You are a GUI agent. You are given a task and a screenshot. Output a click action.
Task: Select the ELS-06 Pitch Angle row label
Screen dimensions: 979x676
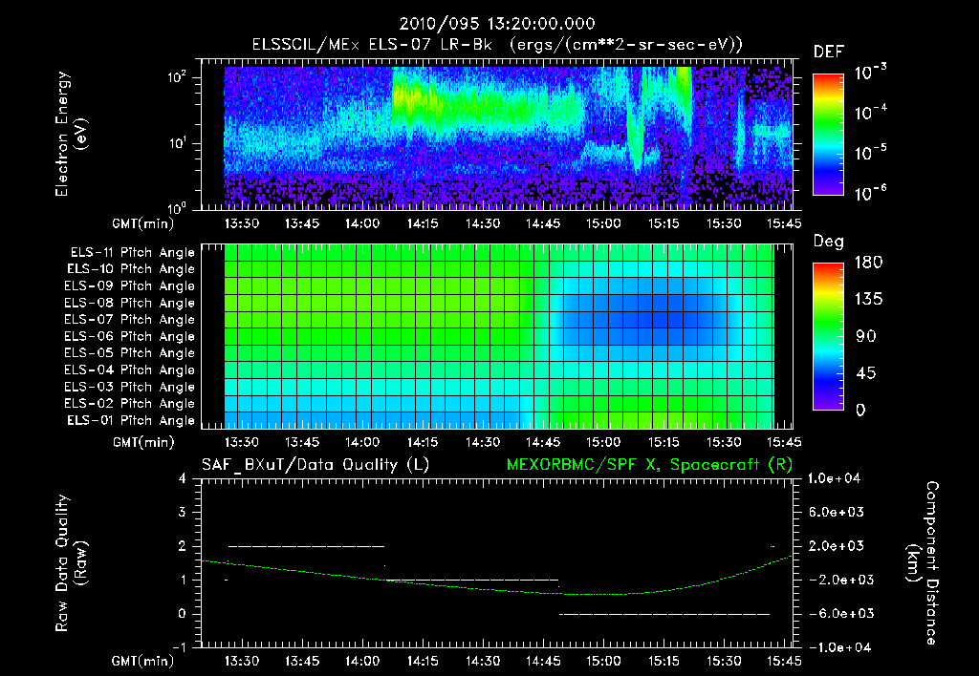[129, 336]
